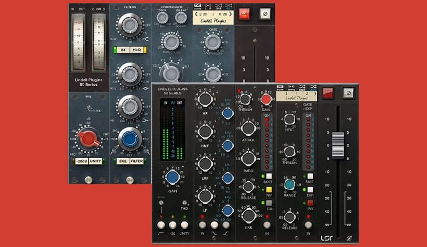This screenshot has height=247, width=427.
Task: Toggle the FILTER button in 80 Series
Action: [x=137, y=161]
